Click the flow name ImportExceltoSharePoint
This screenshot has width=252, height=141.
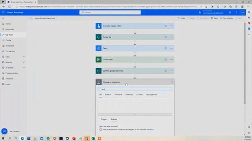pyautogui.click(x=44, y=18)
